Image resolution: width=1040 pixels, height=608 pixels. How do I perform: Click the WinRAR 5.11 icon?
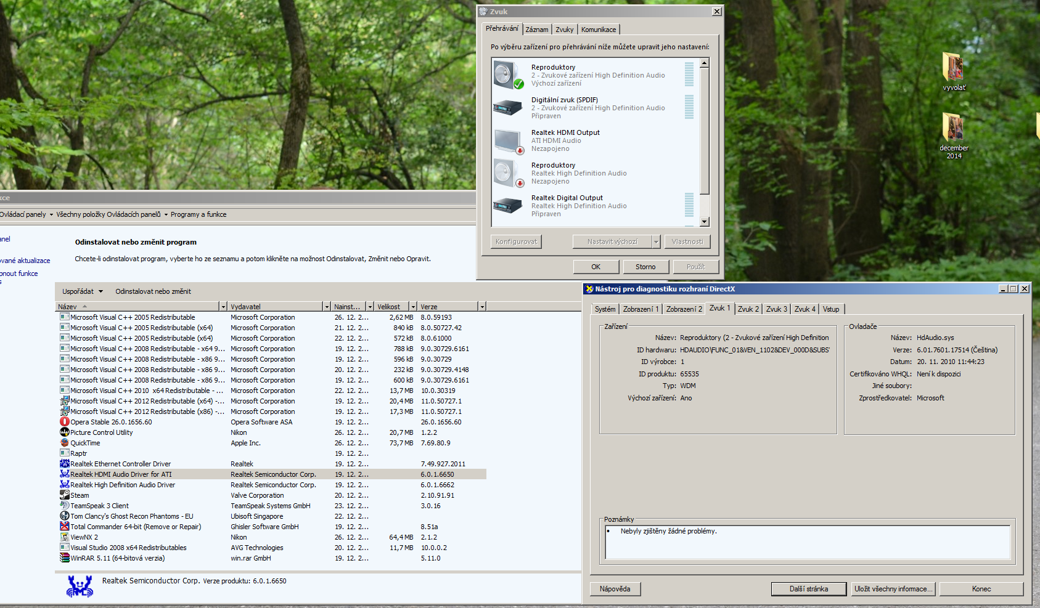65,558
